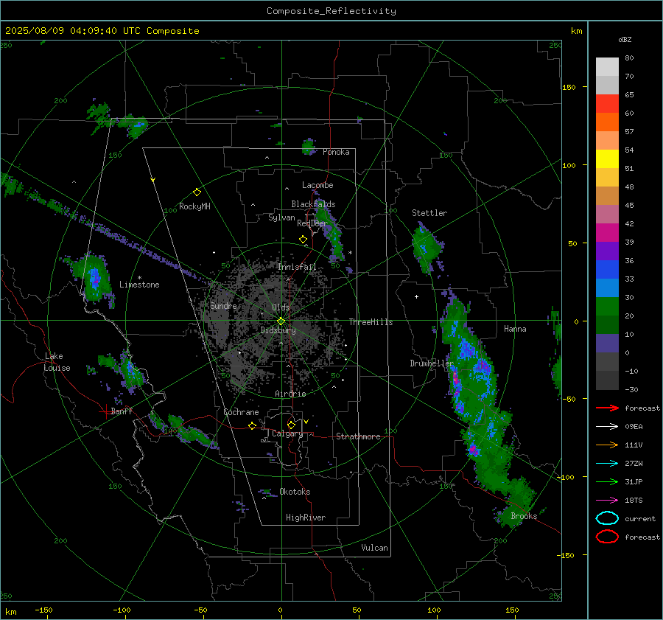Click the red forecast ellipse legend icon
The image size is (663, 620).
click(x=607, y=537)
